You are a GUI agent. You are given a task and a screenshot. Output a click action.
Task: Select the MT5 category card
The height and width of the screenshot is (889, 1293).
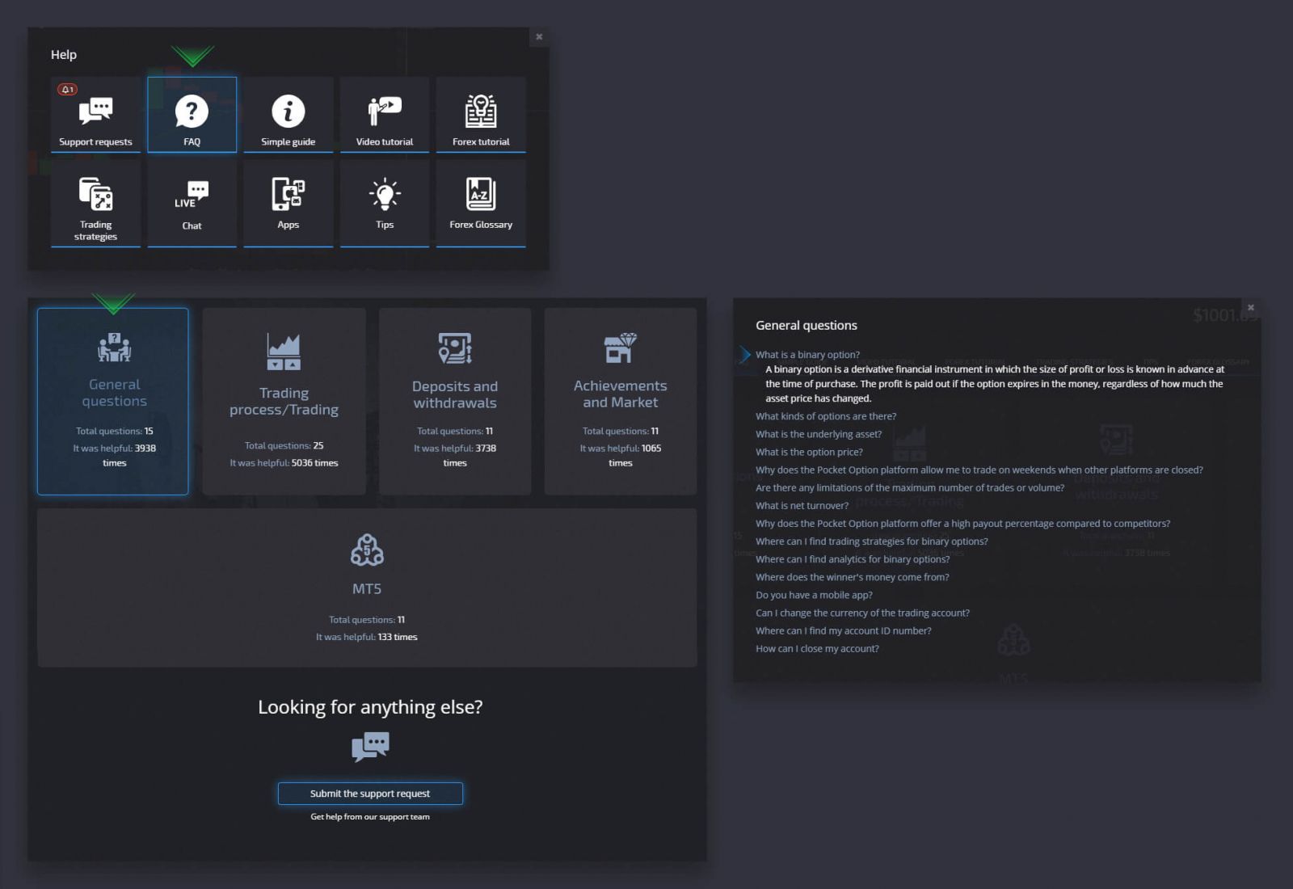367,588
